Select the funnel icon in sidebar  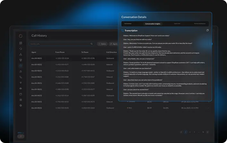[21, 60]
